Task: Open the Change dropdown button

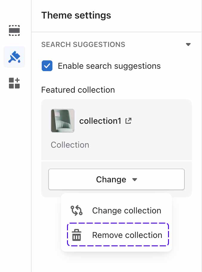Action: point(116,179)
